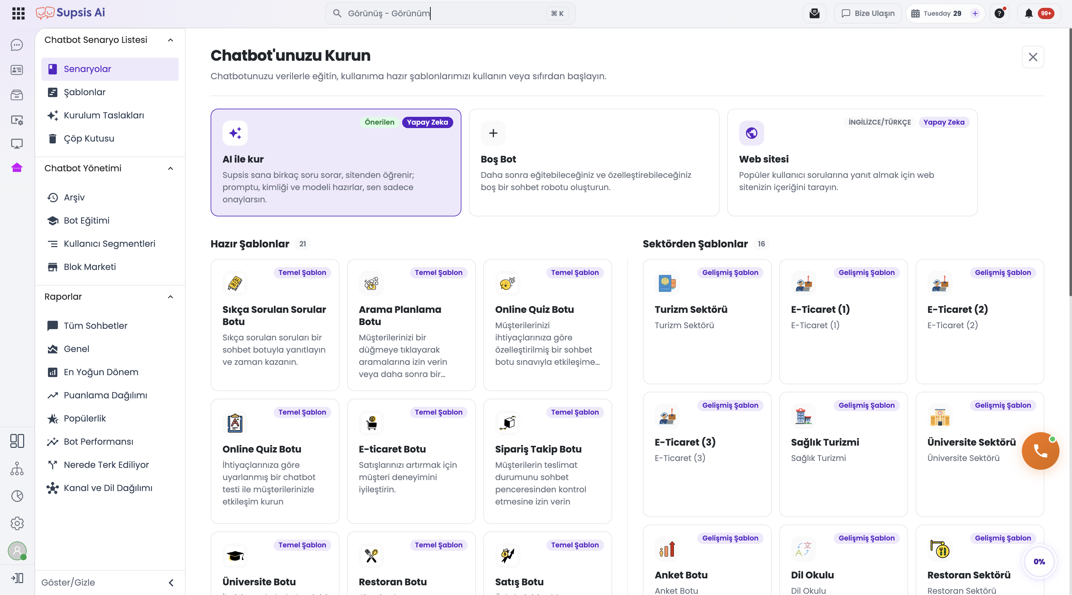Open the pie chart reports rail icon
The image size is (1072, 595).
tap(17, 496)
